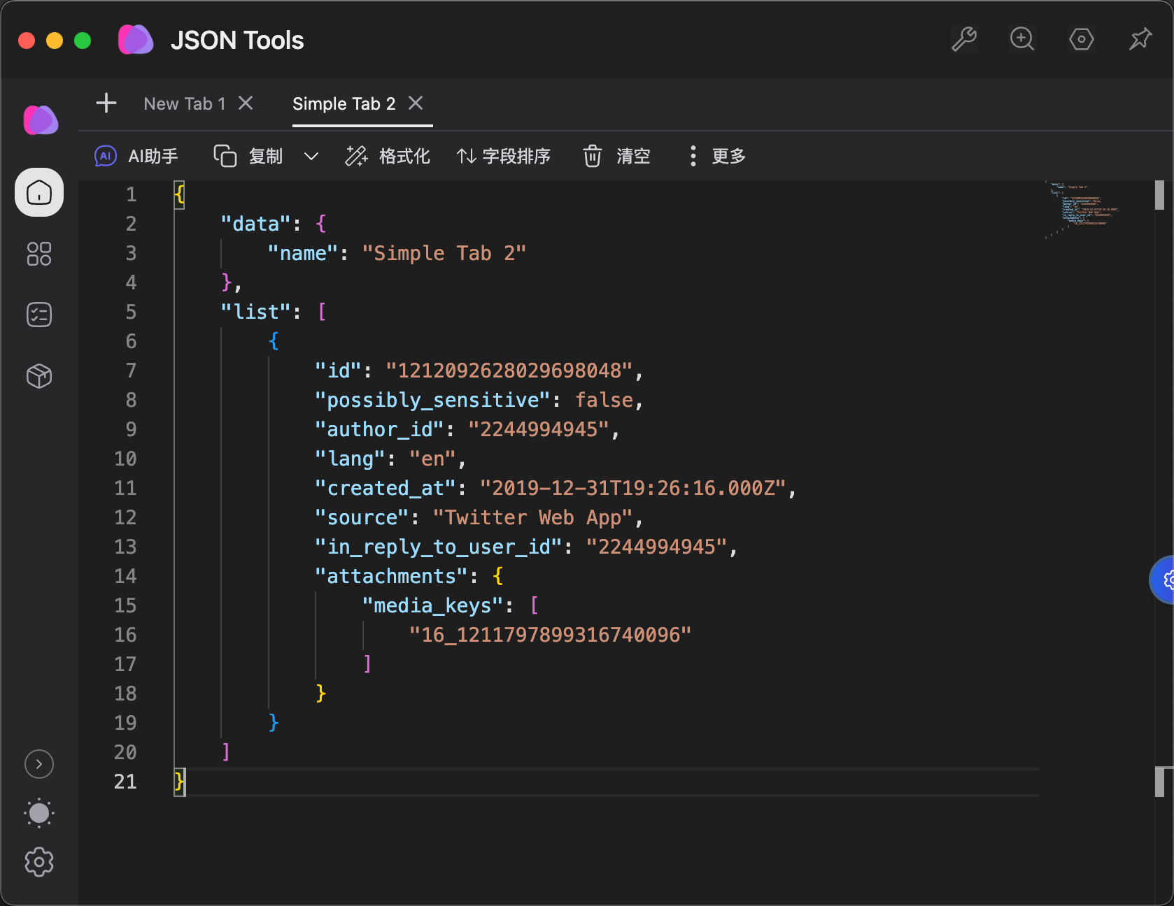
Task: Click the "16_1211797899316740096" value
Action: 550,635
